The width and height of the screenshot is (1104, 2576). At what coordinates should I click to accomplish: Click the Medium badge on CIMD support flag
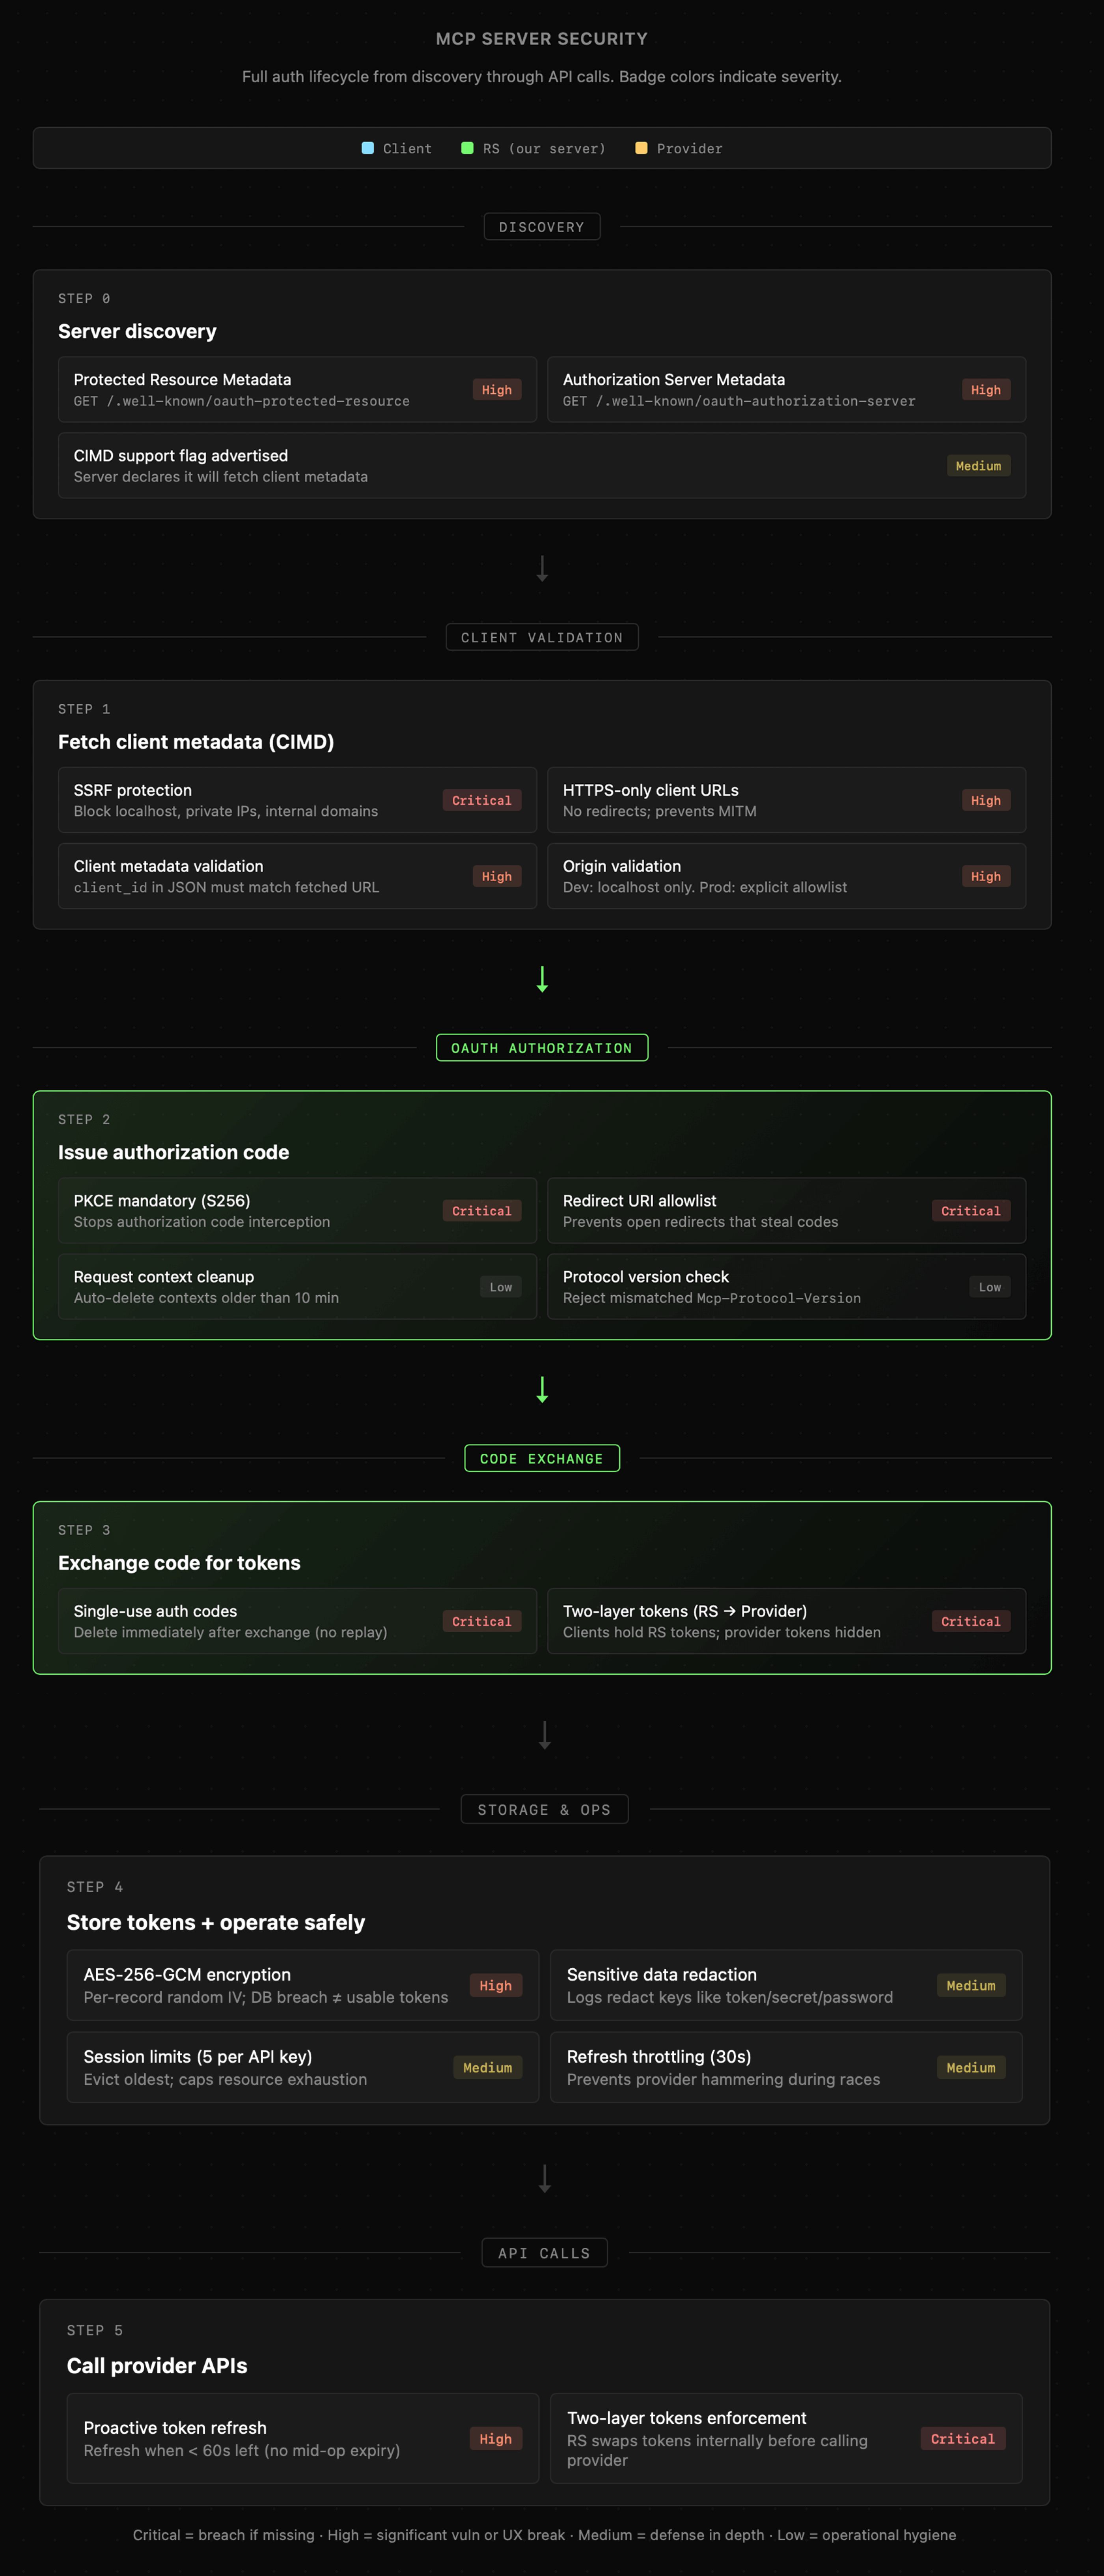pos(978,466)
